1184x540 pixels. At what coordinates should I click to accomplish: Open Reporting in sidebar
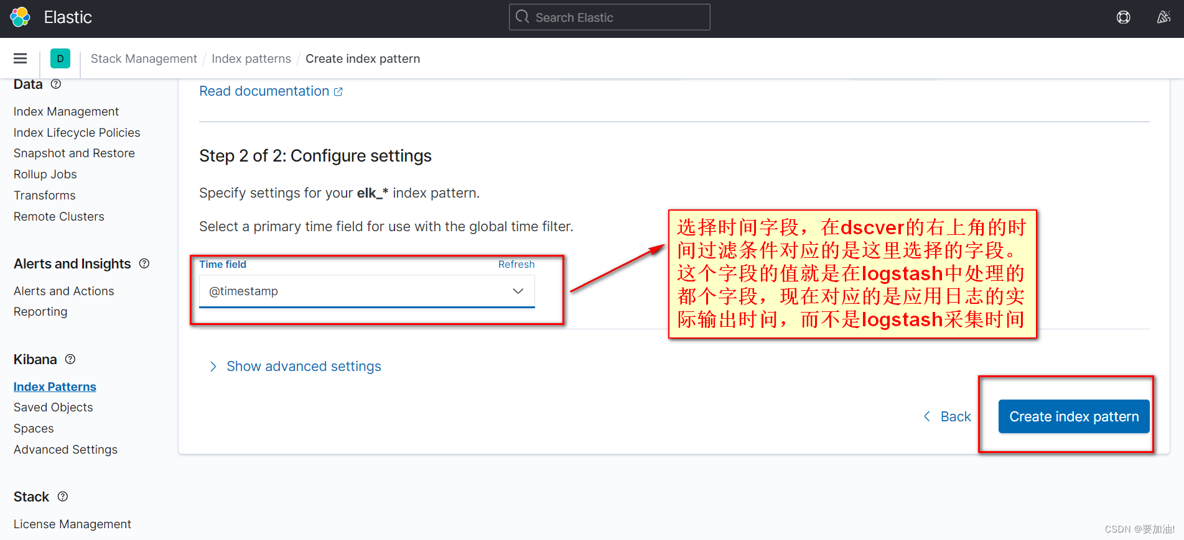coord(40,311)
